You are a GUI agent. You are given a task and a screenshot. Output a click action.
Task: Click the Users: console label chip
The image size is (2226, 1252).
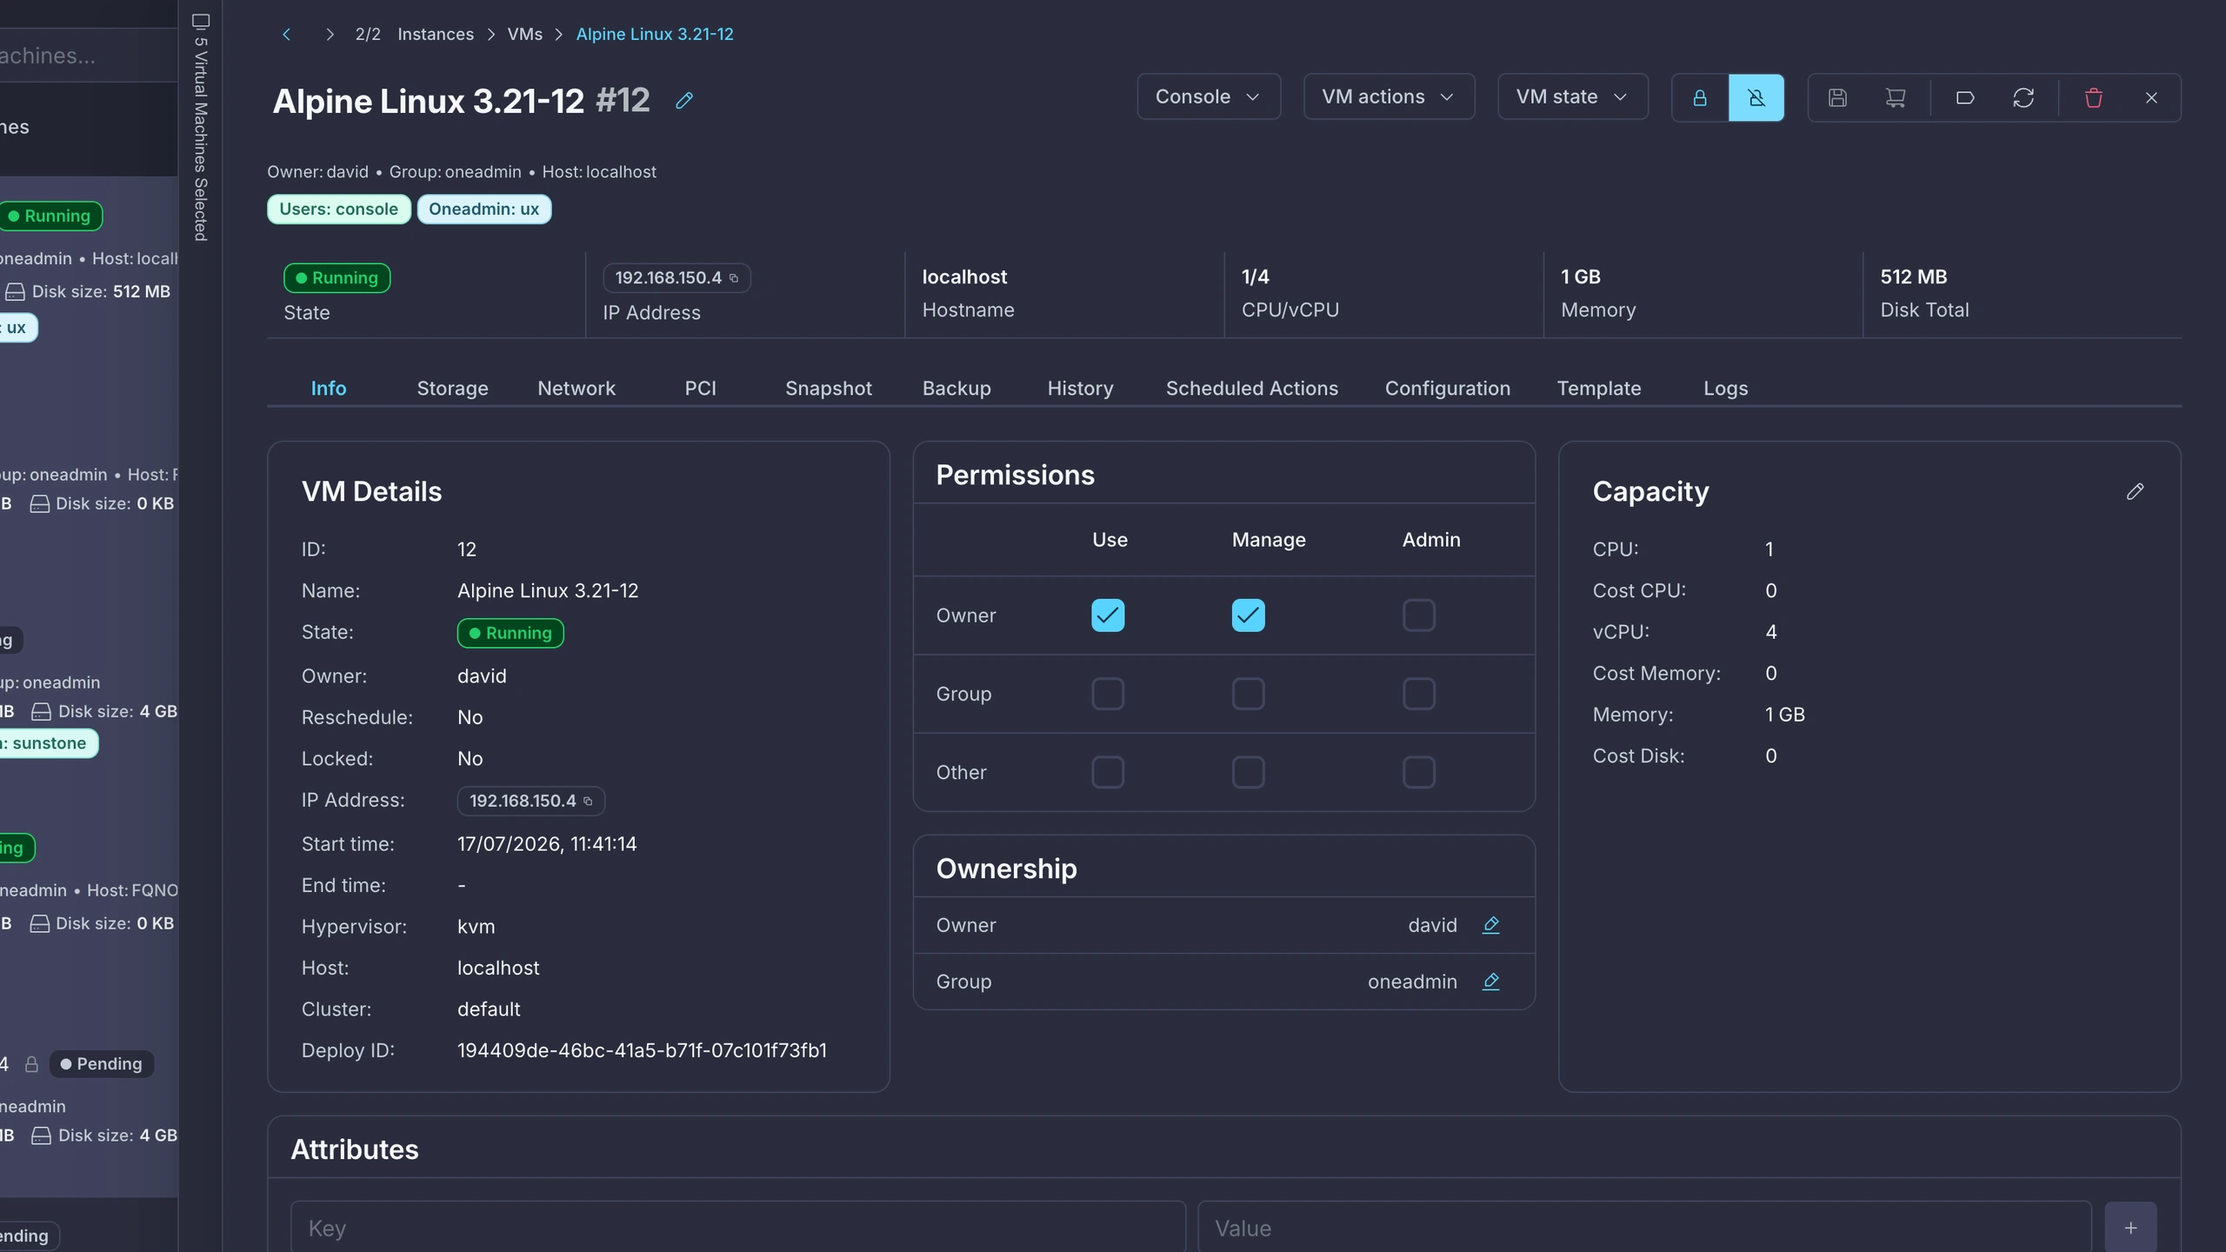(x=338, y=210)
